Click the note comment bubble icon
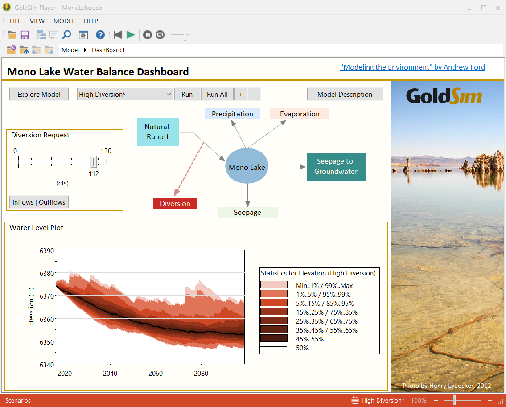This screenshot has height=407, width=506. (54, 35)
